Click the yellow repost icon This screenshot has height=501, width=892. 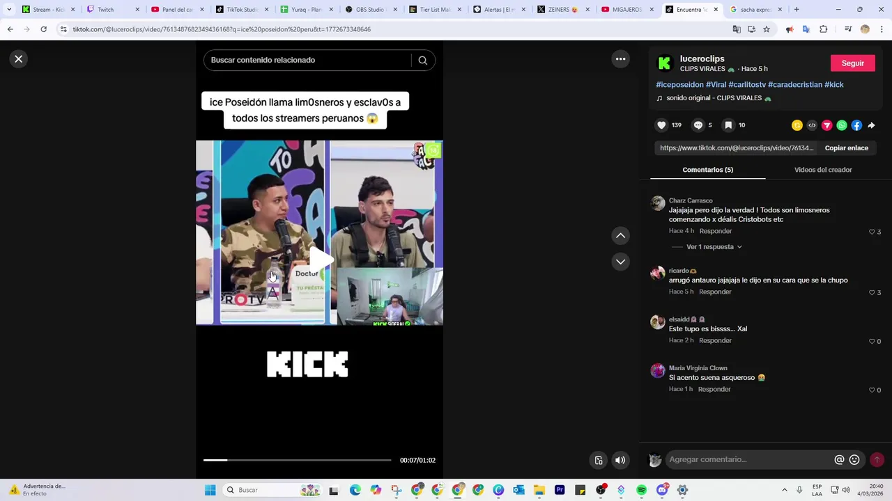click(x=797, y=125)
